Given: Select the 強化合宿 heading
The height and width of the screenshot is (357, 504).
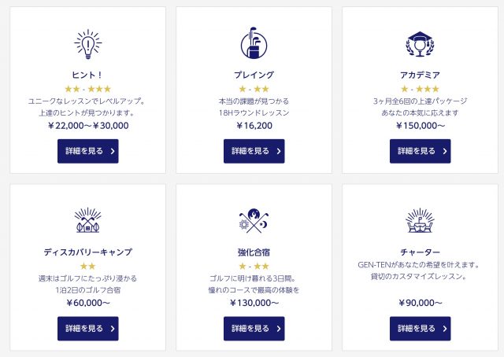Looking at the screenshot, I should [254, 252].
